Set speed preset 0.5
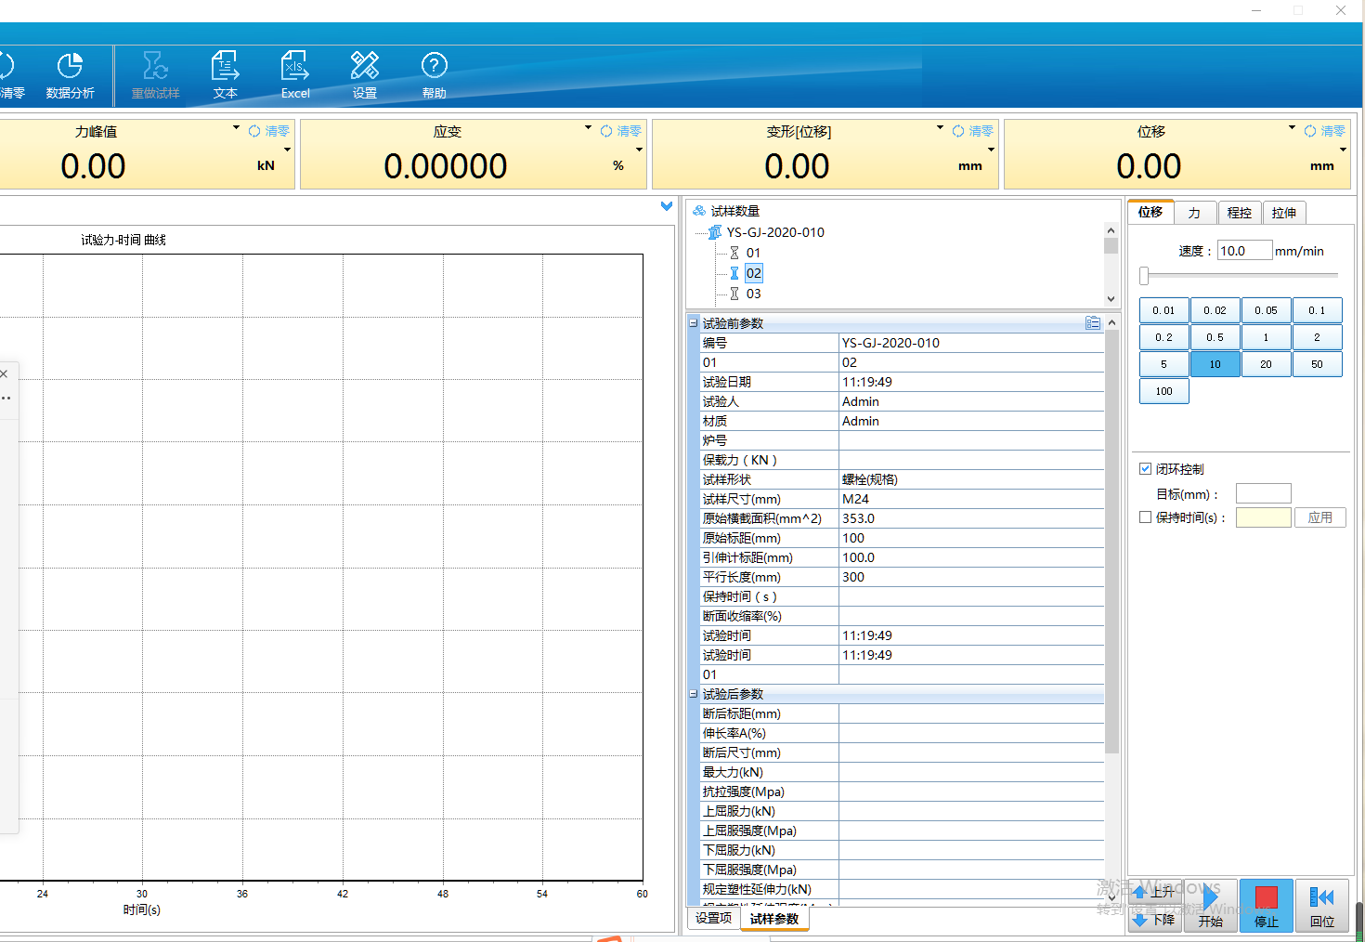Image resolution: width=1365 pixels, height=942 pixels. pyautogui.click(x=1215, y=337)
